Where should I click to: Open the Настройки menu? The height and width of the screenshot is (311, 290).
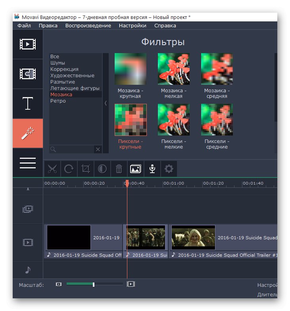point(133,26)
